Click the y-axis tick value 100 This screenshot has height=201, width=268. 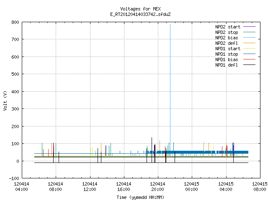click(15, 144)
